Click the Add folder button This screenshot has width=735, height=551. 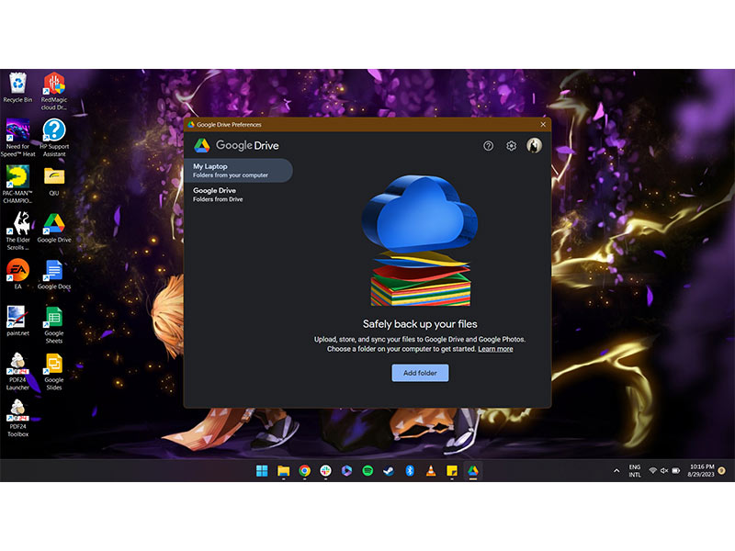(420, 373)
